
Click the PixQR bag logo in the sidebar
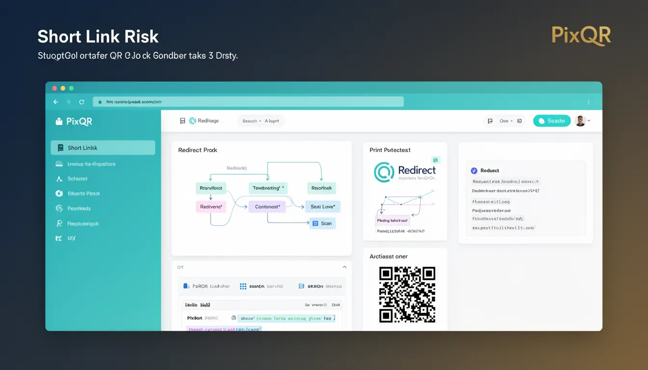pyautogui.click(x=59, y=122)
